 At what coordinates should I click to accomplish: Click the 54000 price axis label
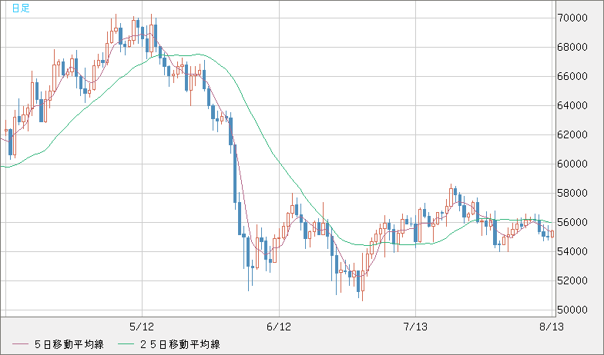tap(572, 252)
